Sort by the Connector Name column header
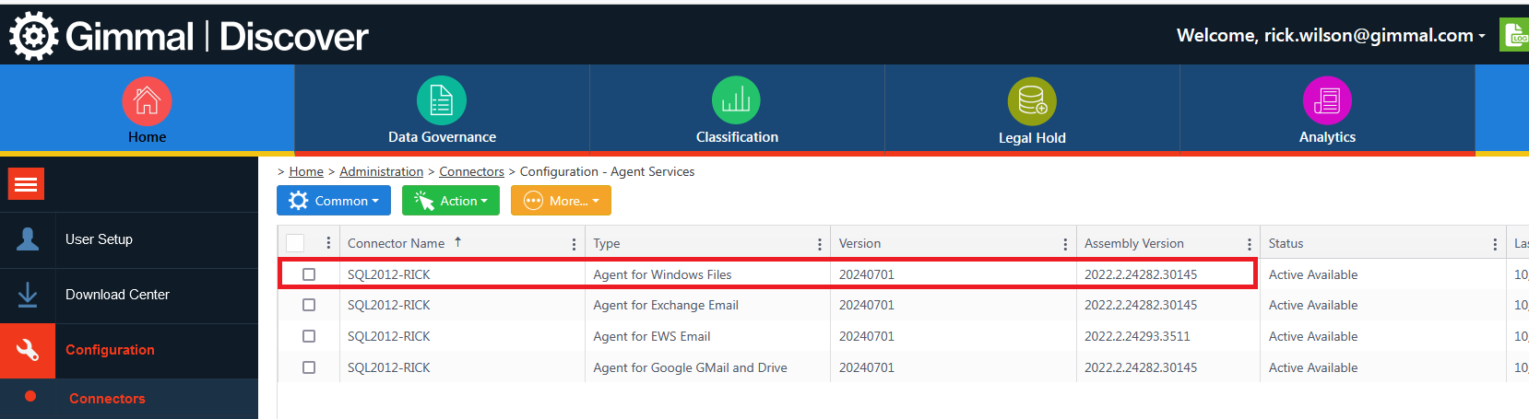Screen dimensions: 1529x419 coord(397,243)
